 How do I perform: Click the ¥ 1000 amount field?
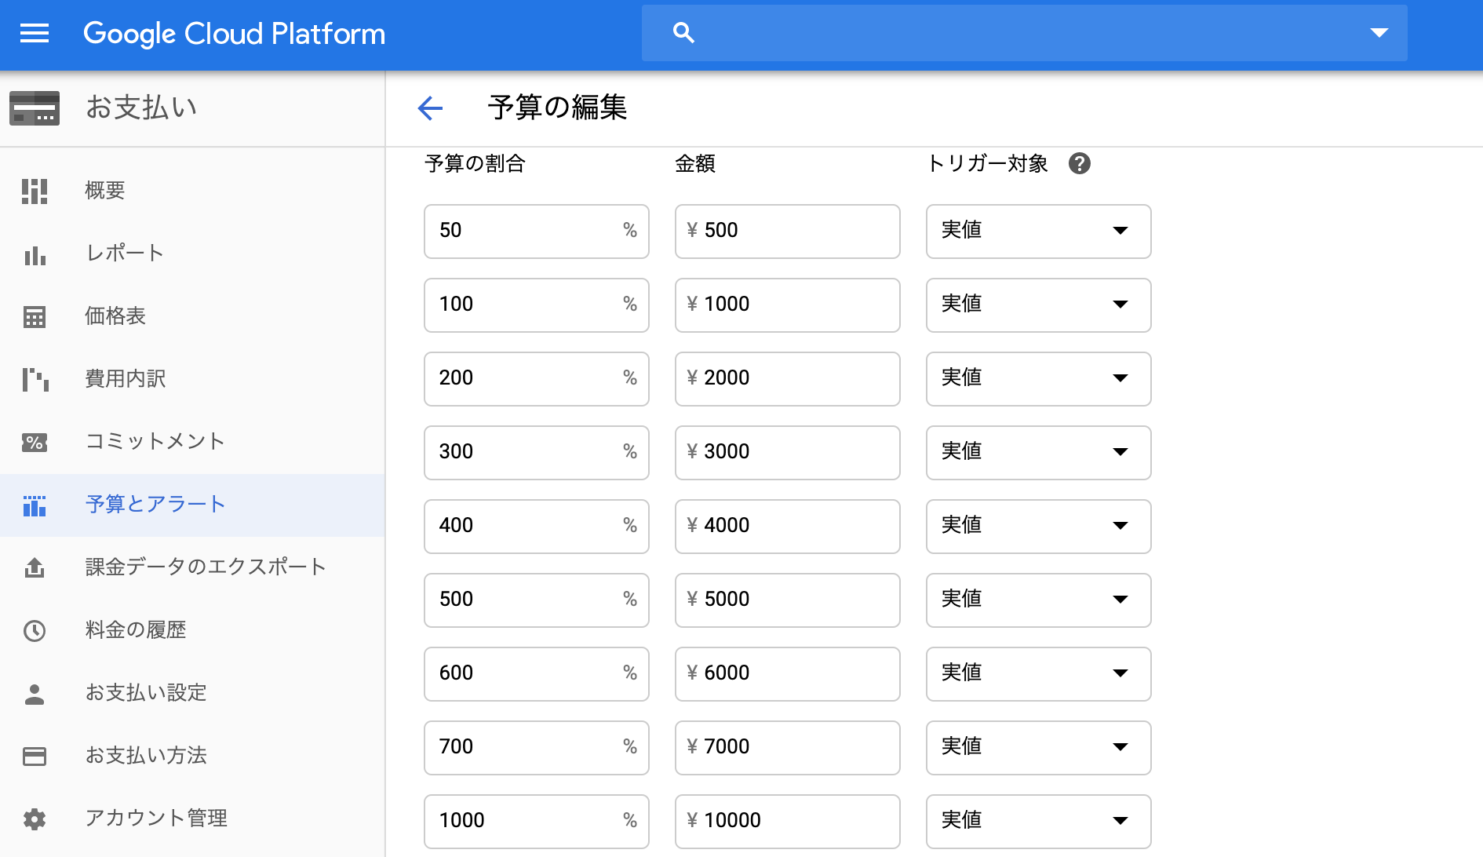click(x=787, y=305)
